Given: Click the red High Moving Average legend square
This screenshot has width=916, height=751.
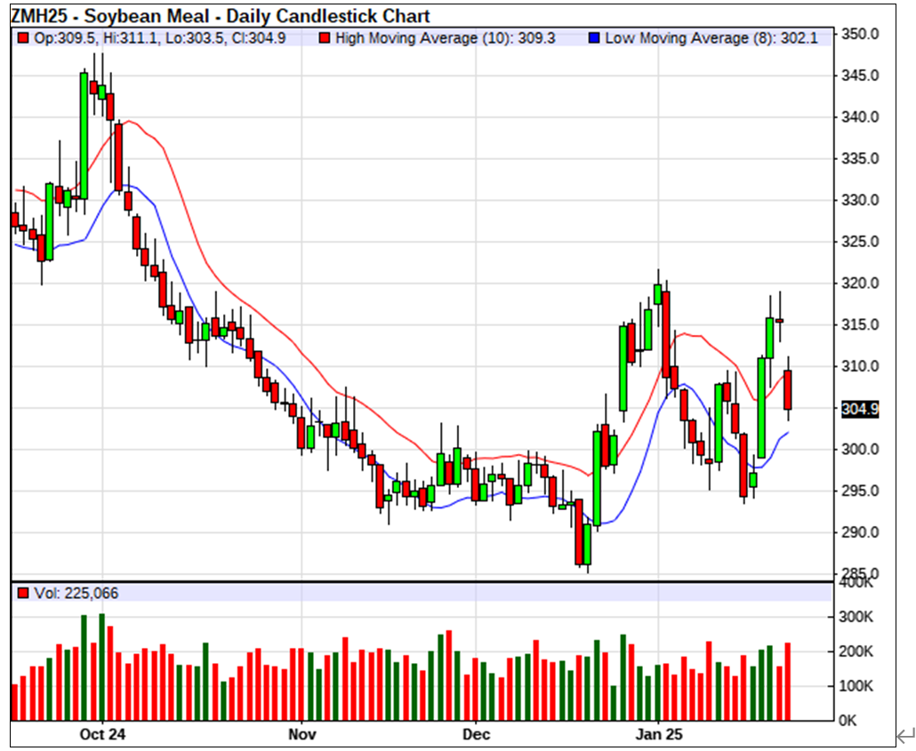Looking at the screenshot, I should pos(326,38).
